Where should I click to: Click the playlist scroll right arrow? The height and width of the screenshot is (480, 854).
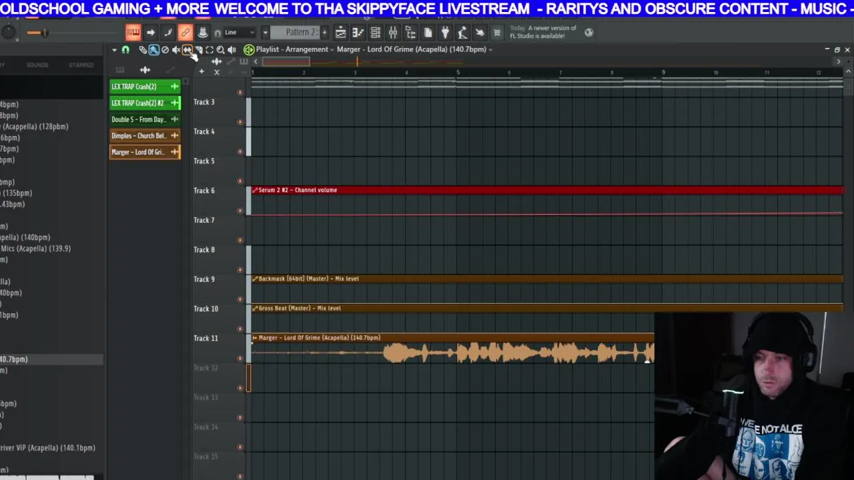click(x=839, y=61)
